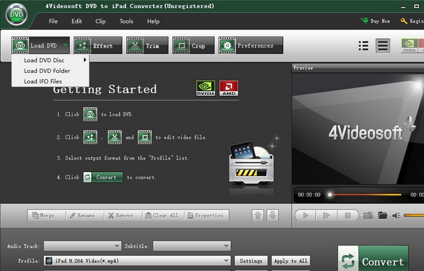
Task: Choose Load DVD Folder
Action: (x=50, y=71)
